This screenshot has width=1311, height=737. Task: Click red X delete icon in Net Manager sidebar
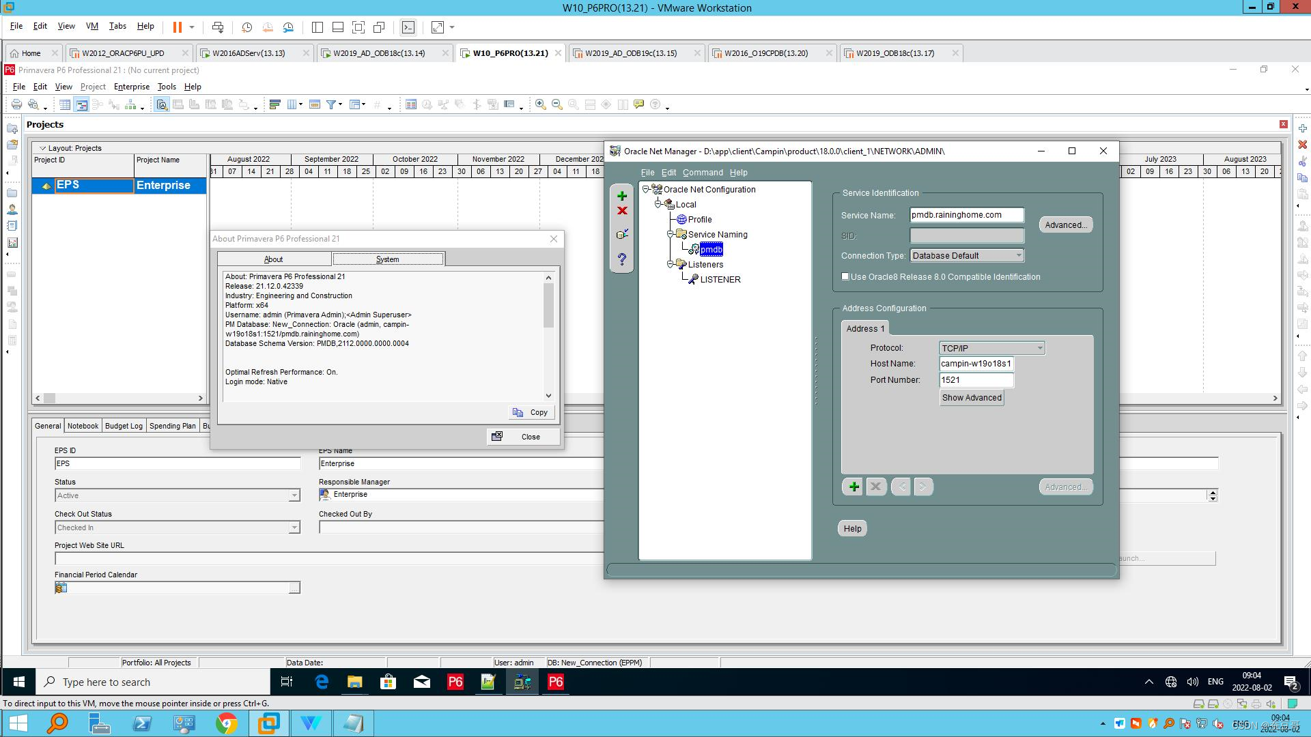622,211
